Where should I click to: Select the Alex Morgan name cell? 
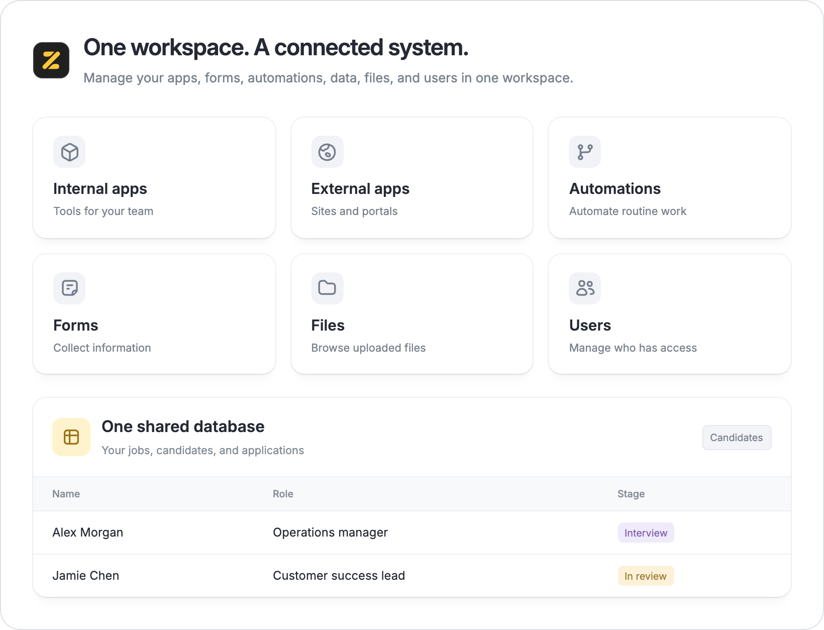[x=88, y=533]
